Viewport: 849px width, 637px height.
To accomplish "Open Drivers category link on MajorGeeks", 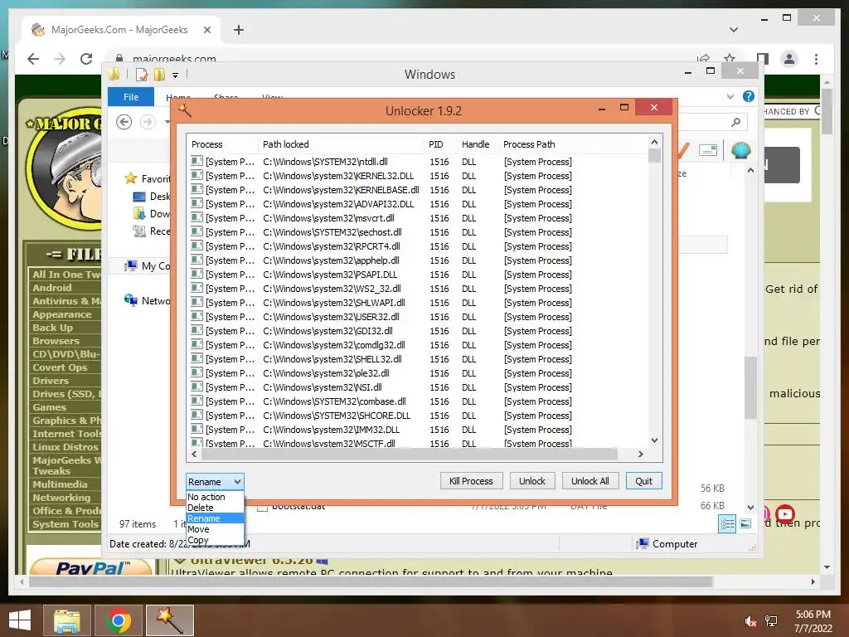I will 51,381.
